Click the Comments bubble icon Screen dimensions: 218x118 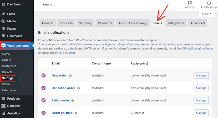point(3,36)
